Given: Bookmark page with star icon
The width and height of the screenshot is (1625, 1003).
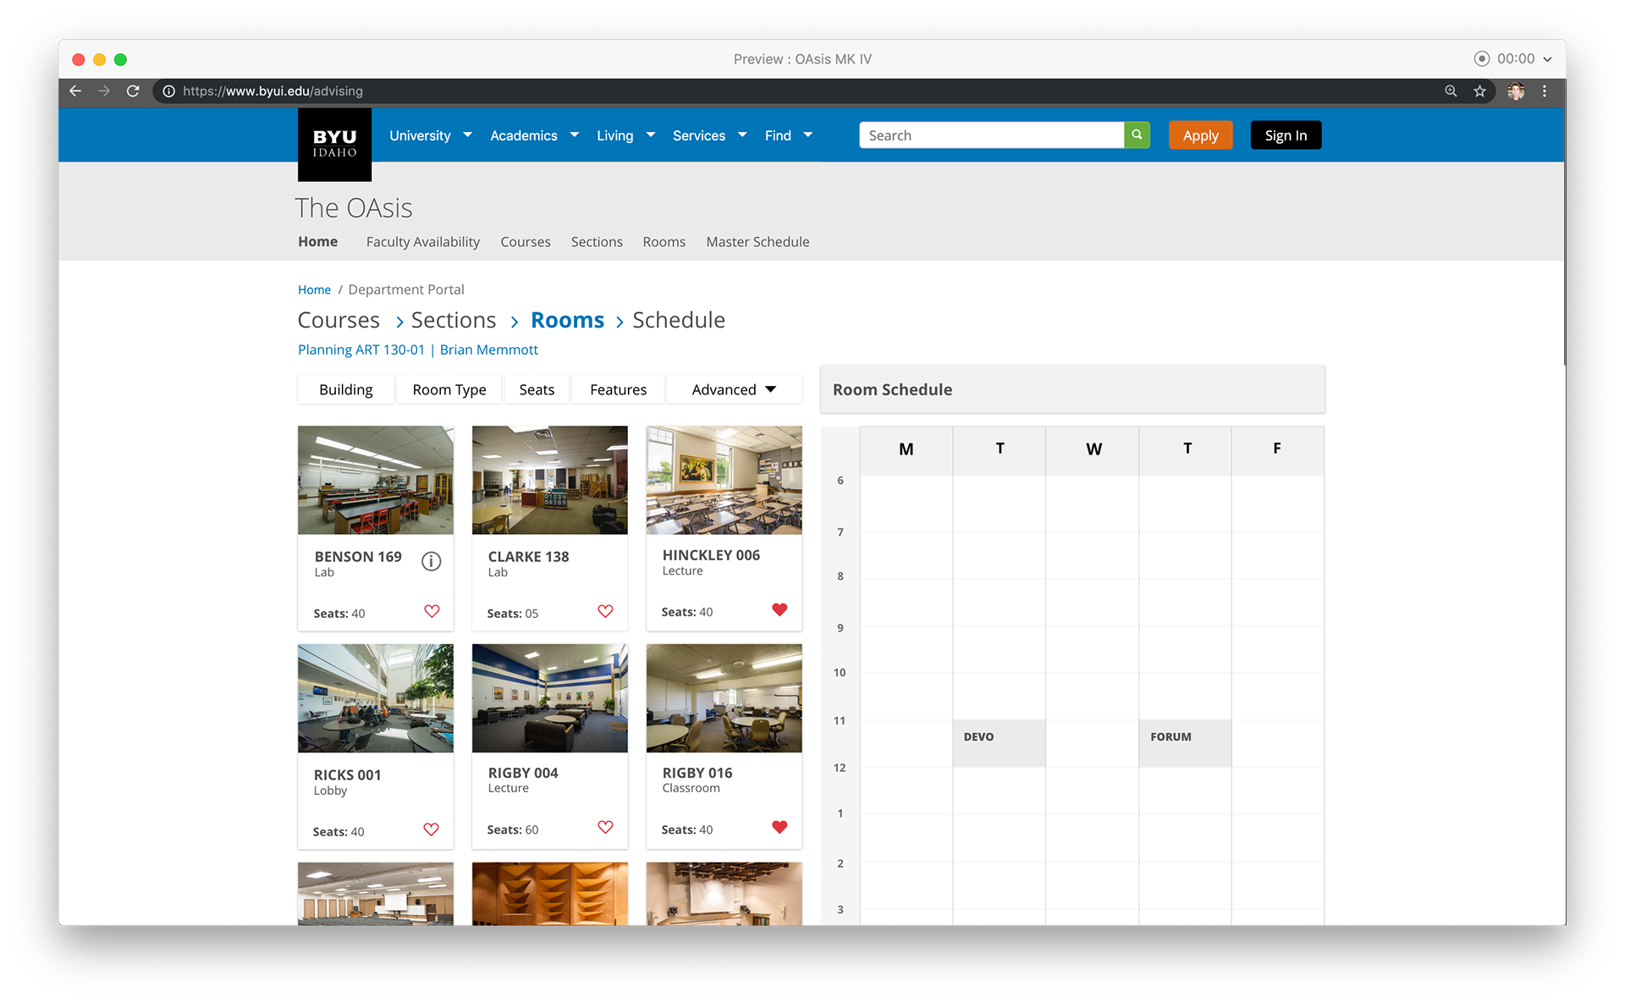Looking at the screenshot, I should (x=1479, y=91).
